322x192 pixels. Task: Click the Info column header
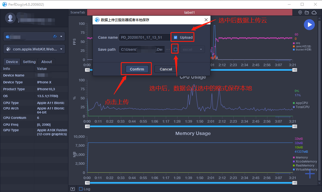pyautogui.click(x=6, y=69)
